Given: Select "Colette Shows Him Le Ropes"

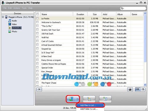Looking at the screenshot, I should 54,64.
